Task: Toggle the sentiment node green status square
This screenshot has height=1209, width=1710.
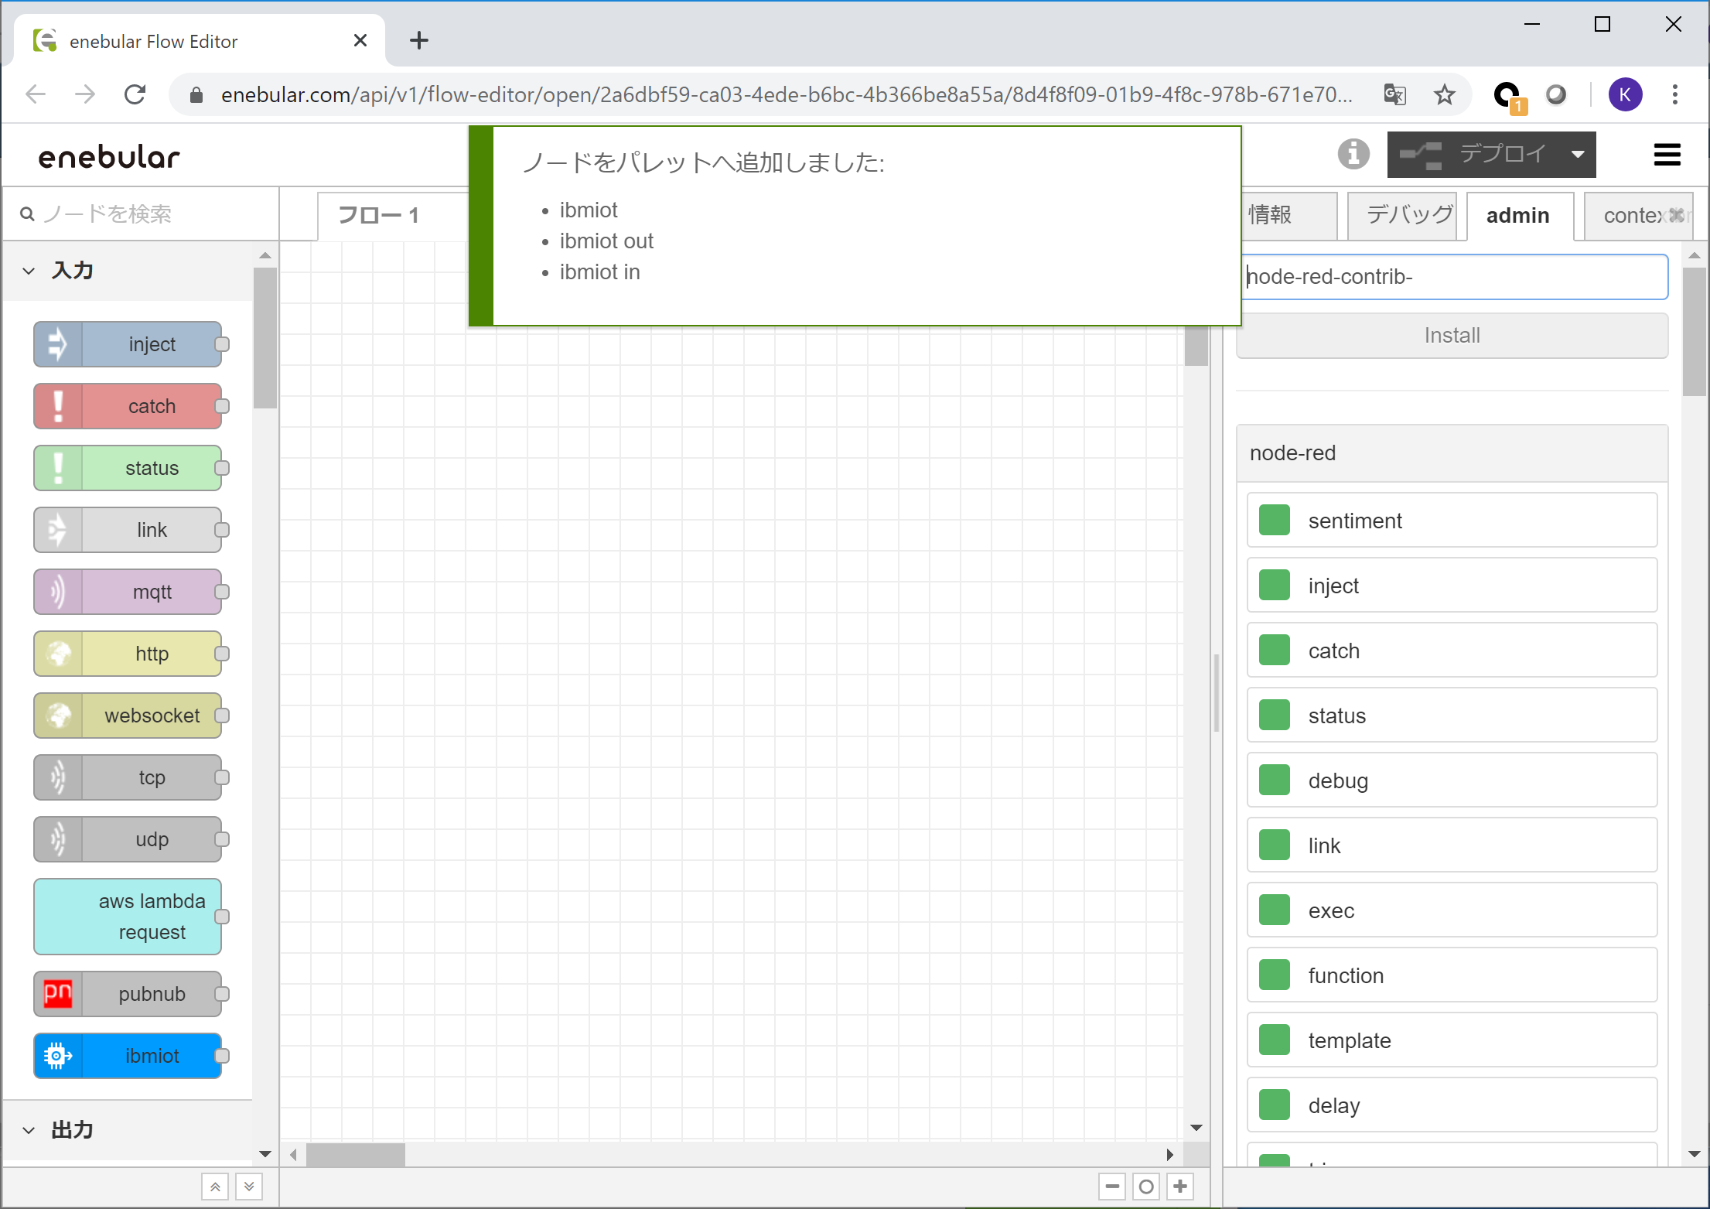Action: [1274, 521]
